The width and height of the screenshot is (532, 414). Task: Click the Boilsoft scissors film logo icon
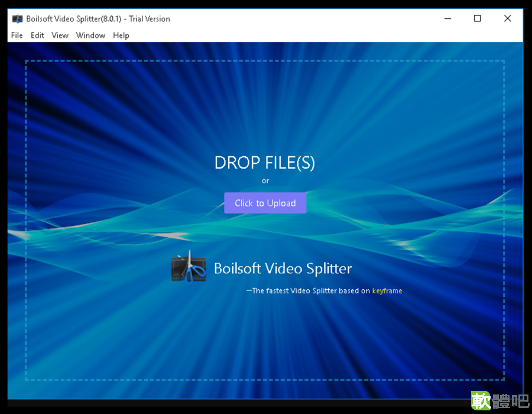point(189,267)
